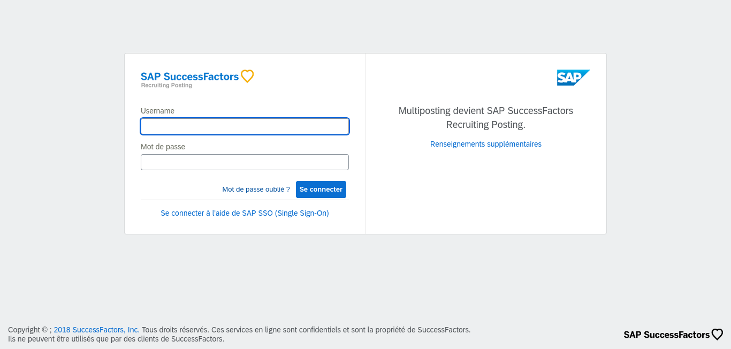Click the gray Recruiting Posting subtitle
Screen dimensions: 731x349
pyautogui.click(x=166, y=86)
